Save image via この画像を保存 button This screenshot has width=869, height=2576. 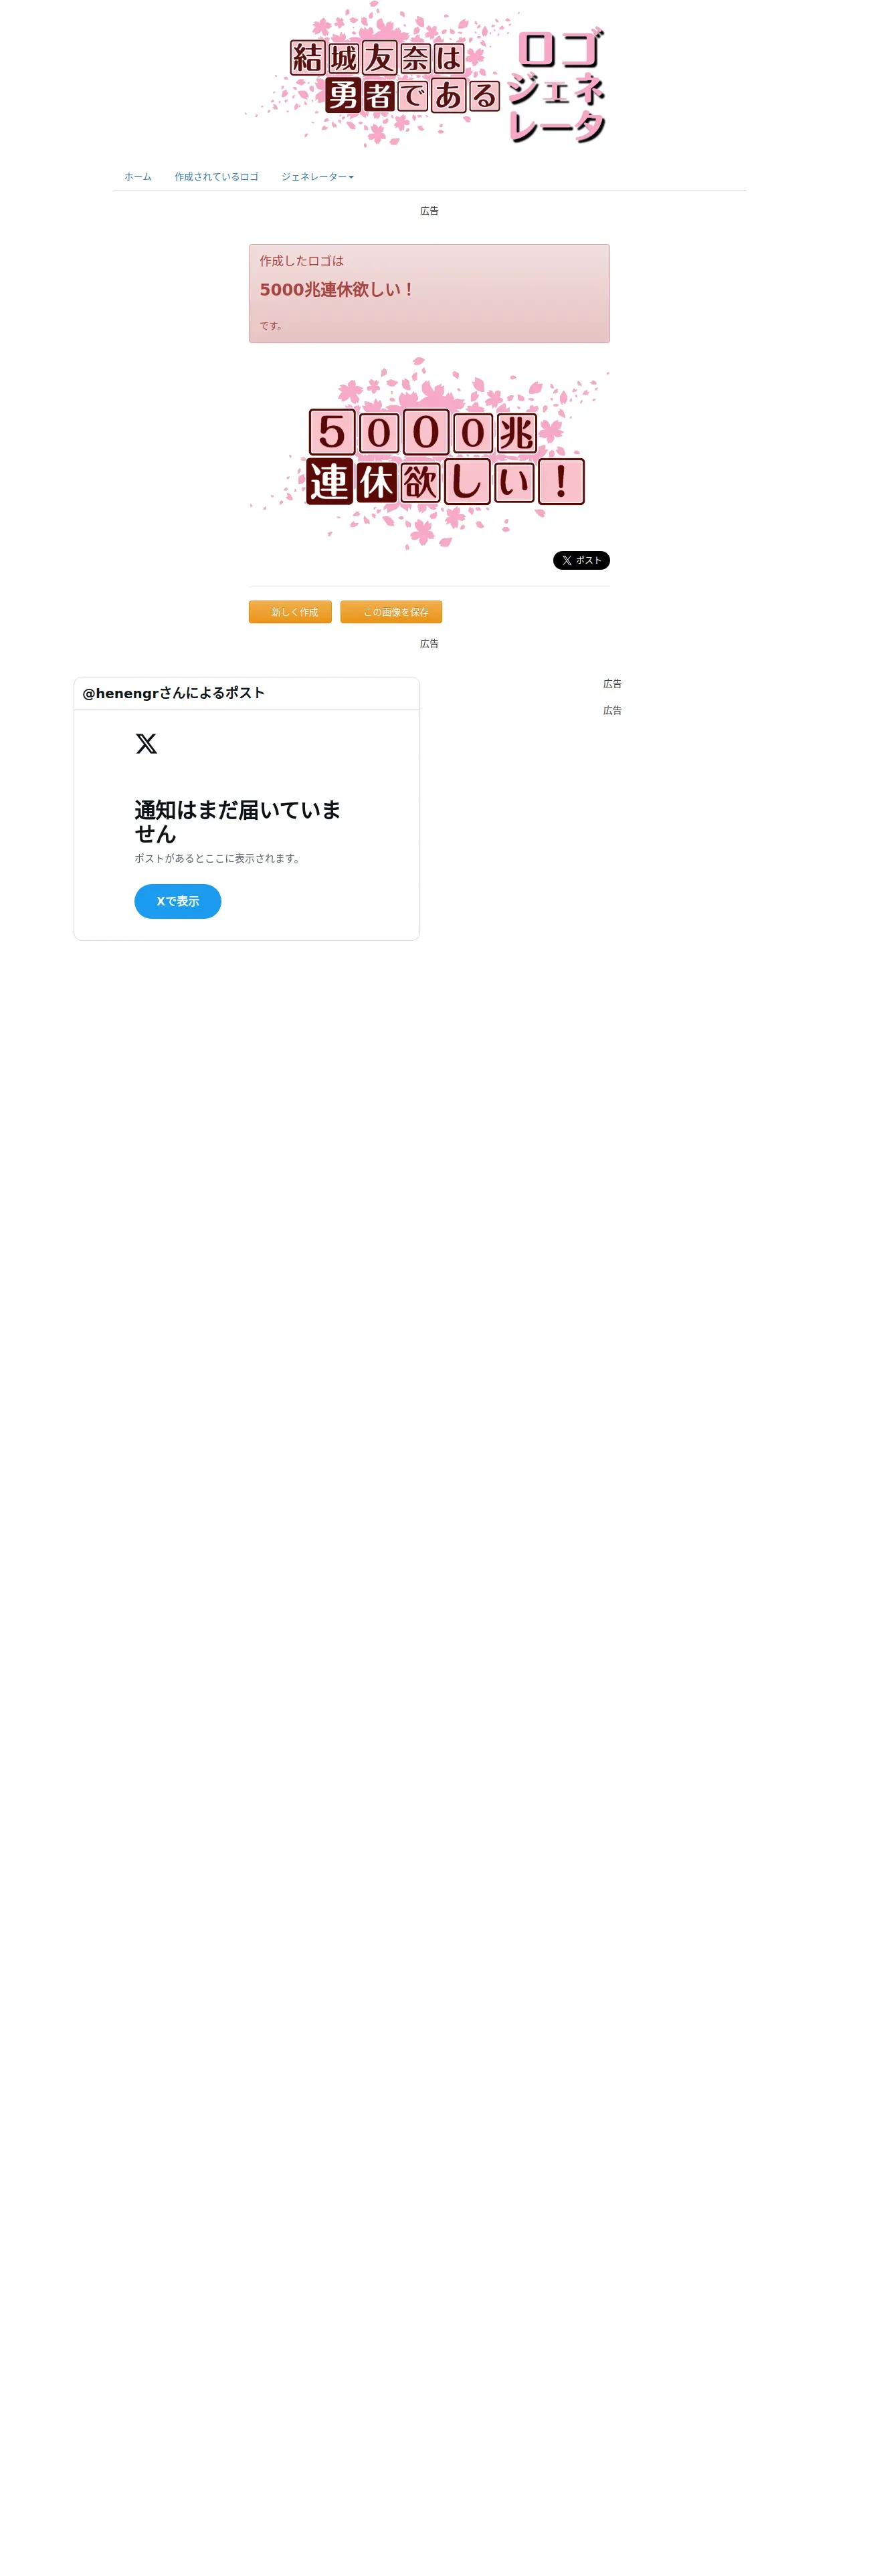pos(391,612)
